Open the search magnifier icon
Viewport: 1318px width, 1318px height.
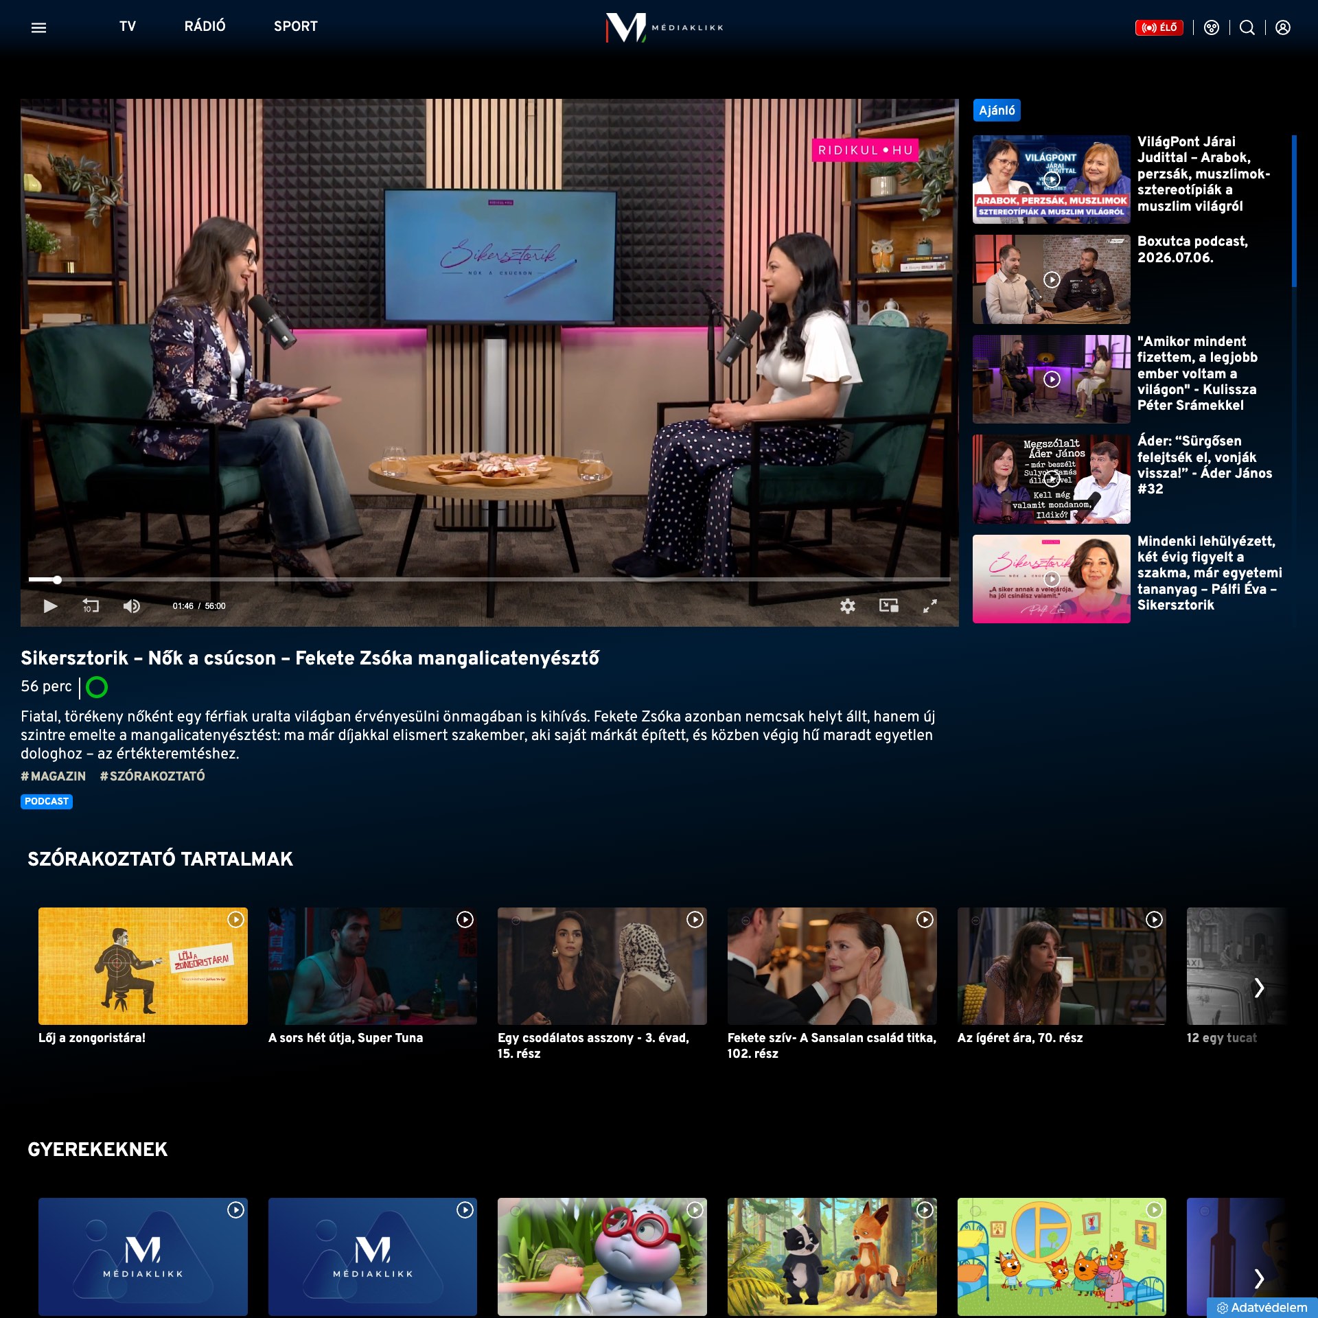pyautogui.click(x=1247, y=27)
